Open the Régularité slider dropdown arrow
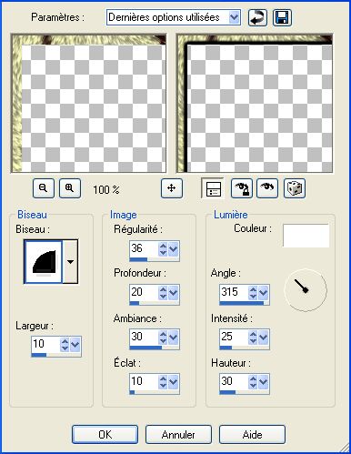This screenshot has width=351, height=454. click(x=173, y=249)
